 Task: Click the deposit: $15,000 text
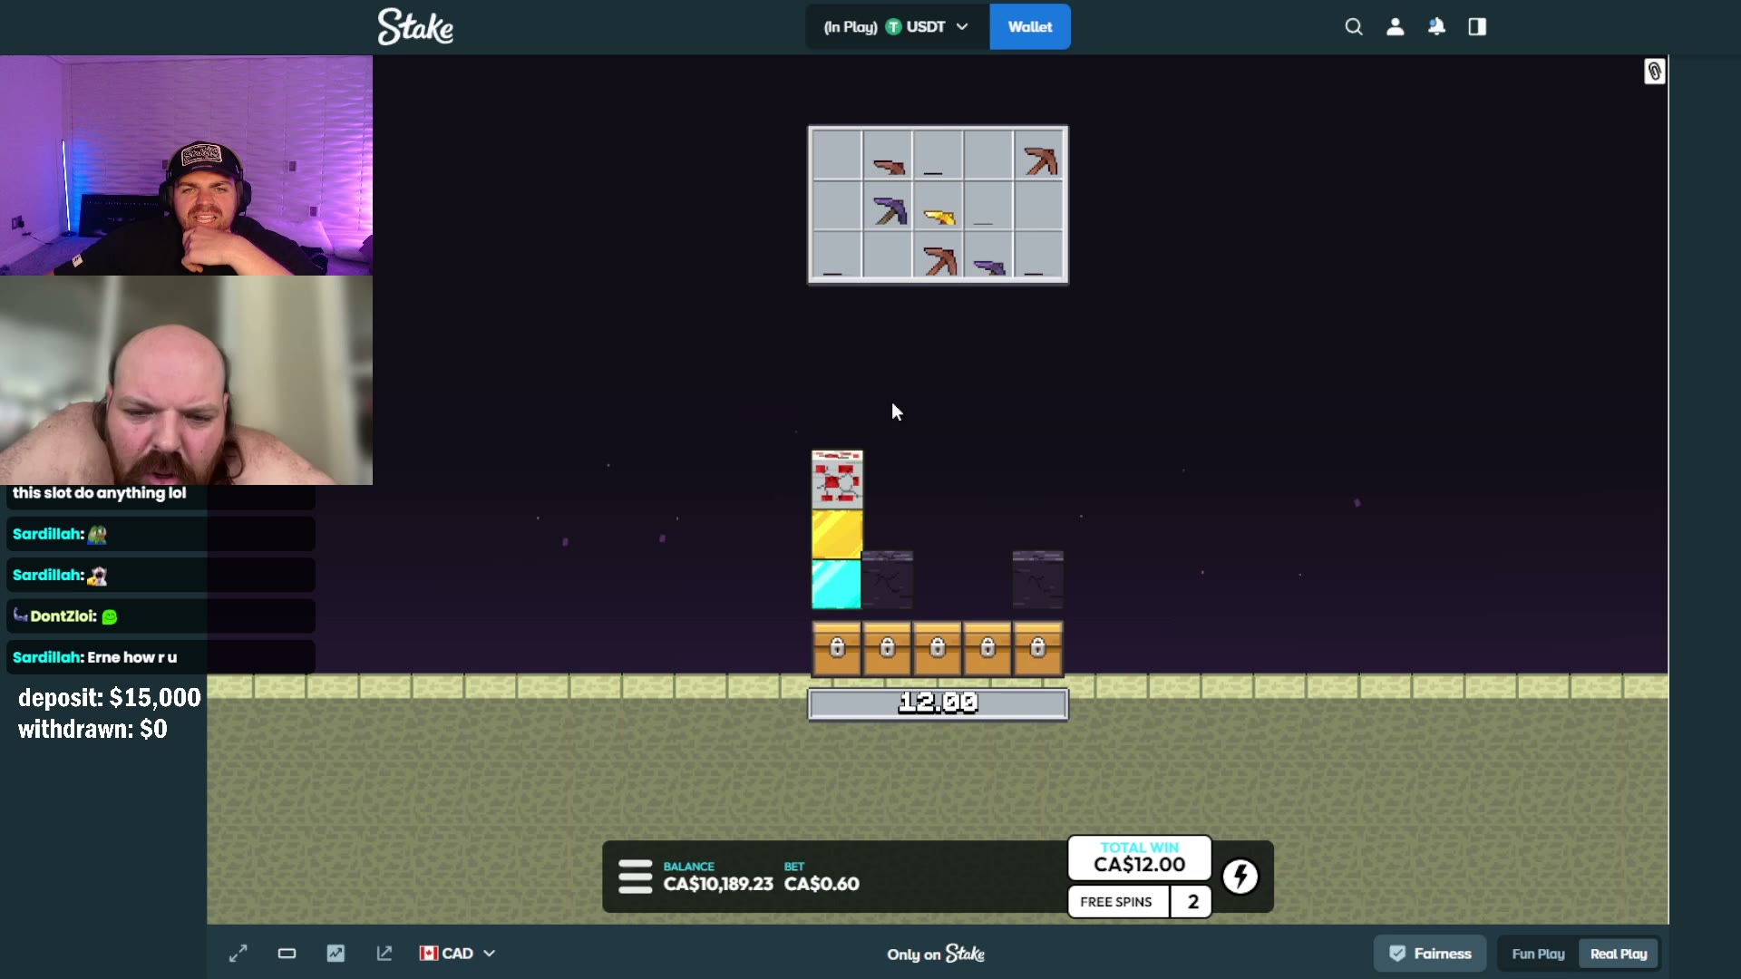tap(110, 697)
